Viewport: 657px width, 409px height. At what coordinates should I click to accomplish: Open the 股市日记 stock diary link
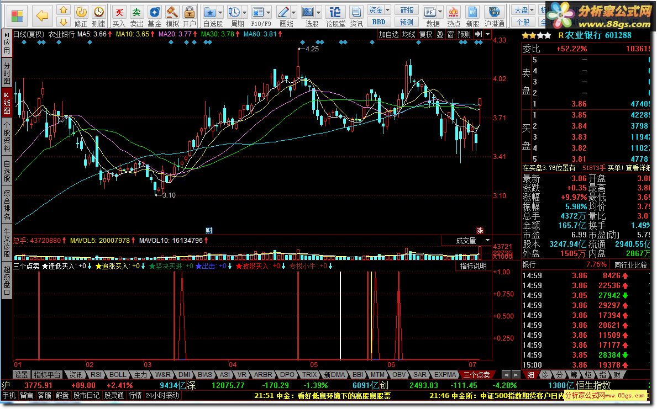[x=86, y=395]
